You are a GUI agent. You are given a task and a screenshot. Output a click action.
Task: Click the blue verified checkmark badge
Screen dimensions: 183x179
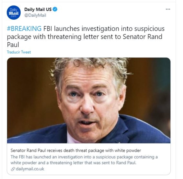55,9
